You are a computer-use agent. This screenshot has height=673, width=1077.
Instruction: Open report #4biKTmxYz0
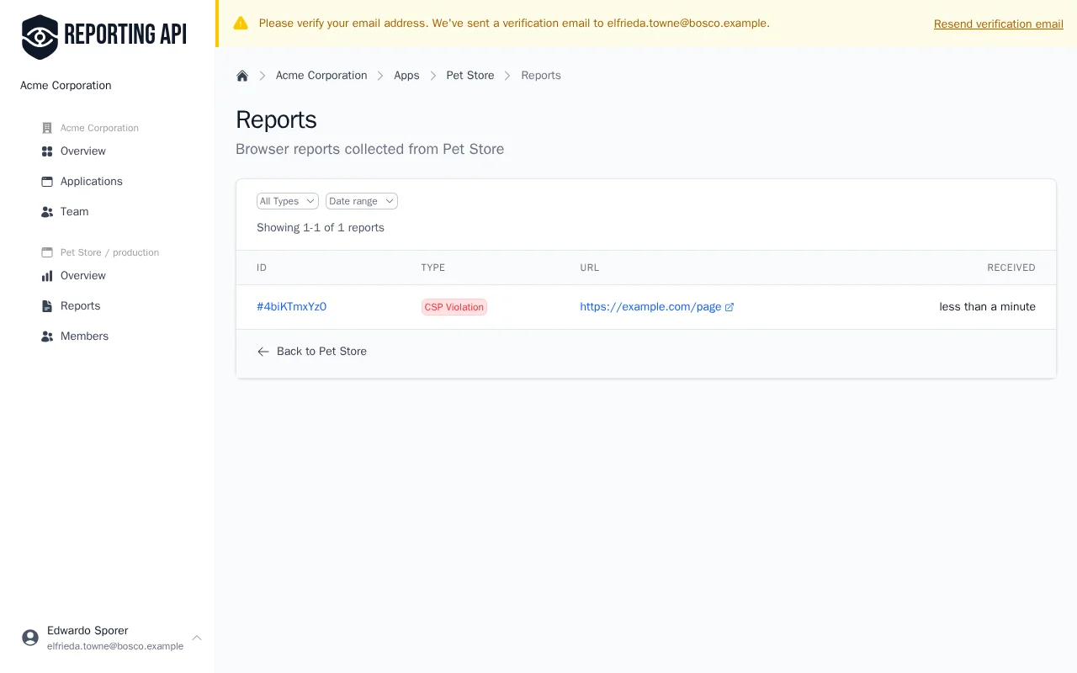(x=291, y=306)
